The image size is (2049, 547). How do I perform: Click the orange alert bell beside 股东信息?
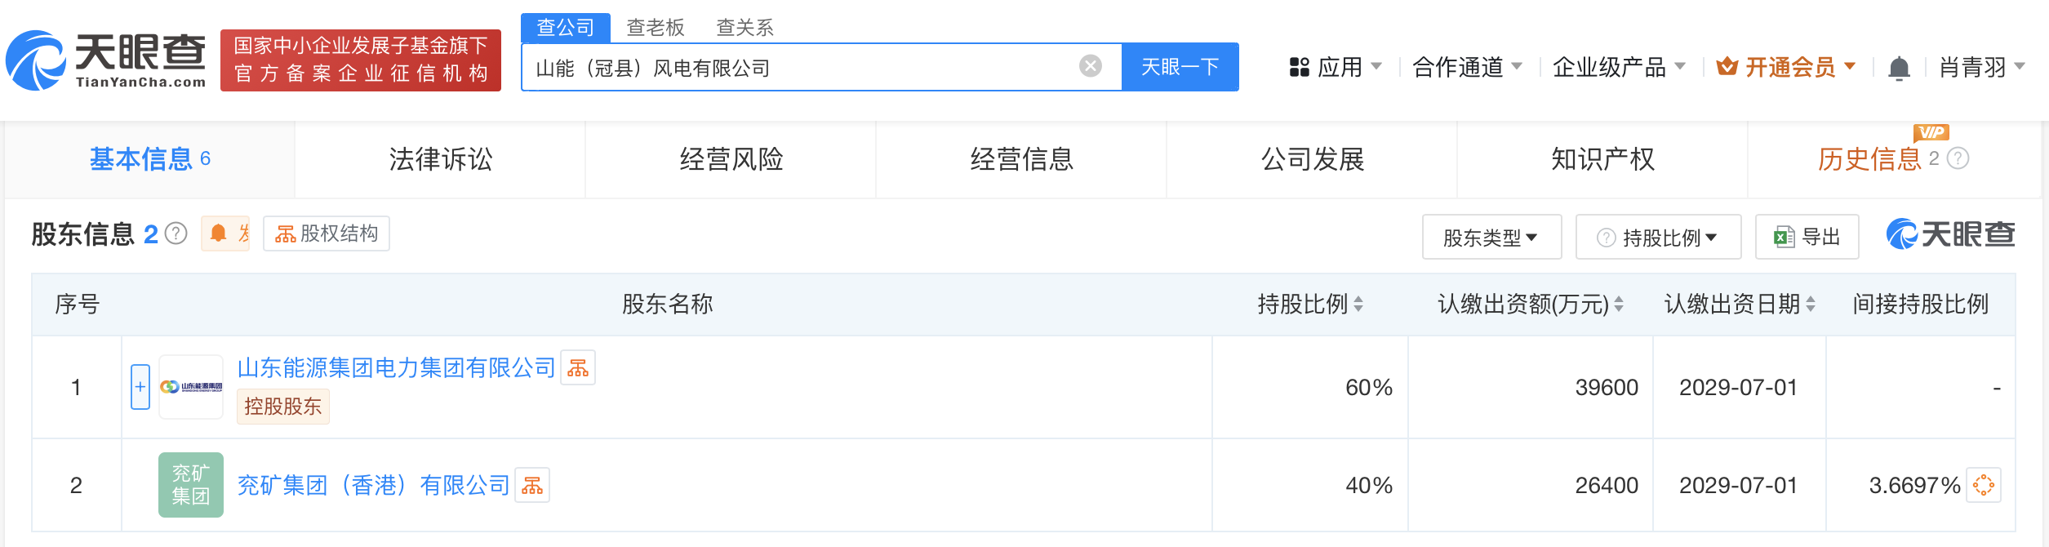tap(218, 233)
